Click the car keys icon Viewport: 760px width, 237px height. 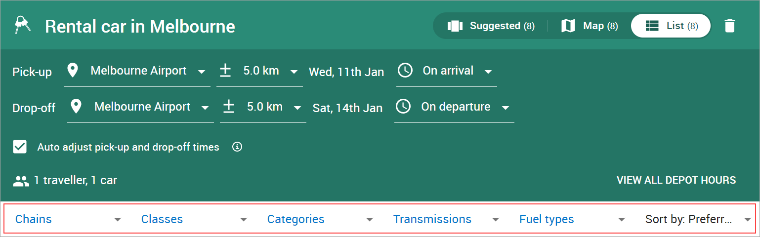tap(22, 25)
